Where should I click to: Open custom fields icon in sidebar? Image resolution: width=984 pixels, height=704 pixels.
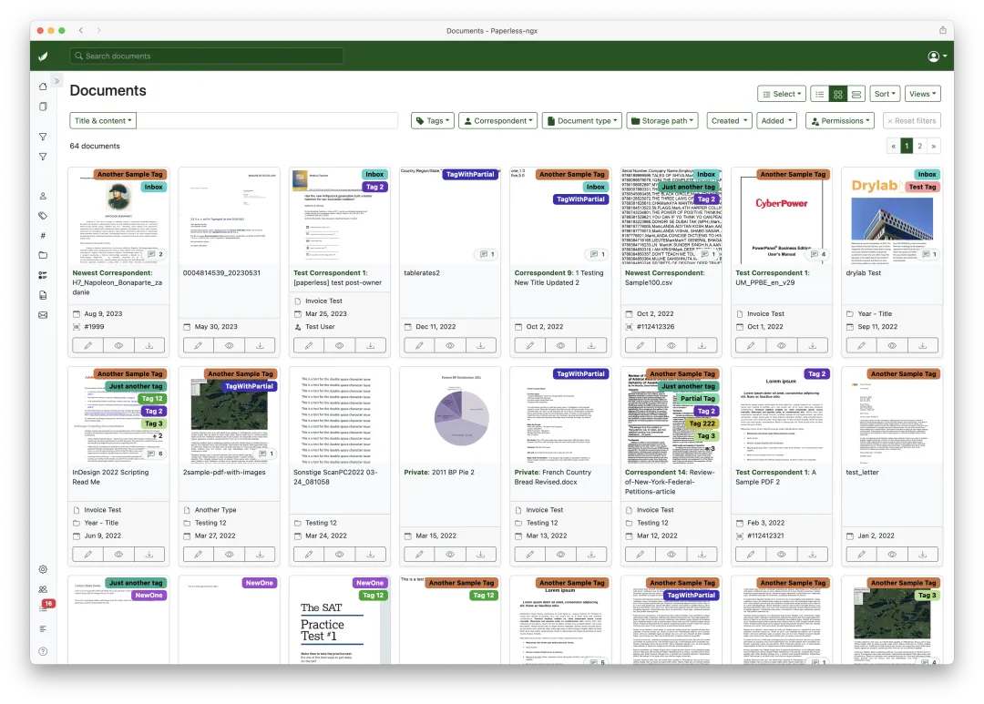click(43, 275)
